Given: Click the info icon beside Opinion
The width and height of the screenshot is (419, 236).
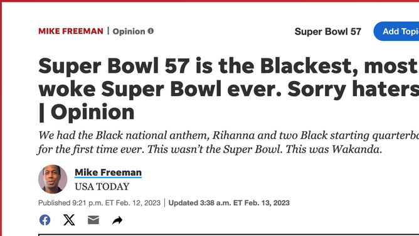Looking at the screenshot, I should click(x=151, y=31).
